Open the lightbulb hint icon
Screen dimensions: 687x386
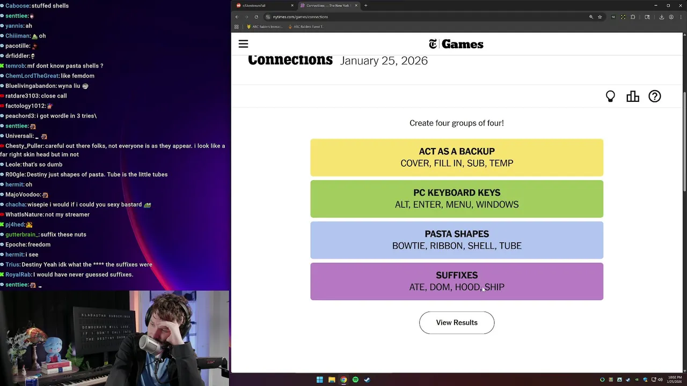pos(610,96)
